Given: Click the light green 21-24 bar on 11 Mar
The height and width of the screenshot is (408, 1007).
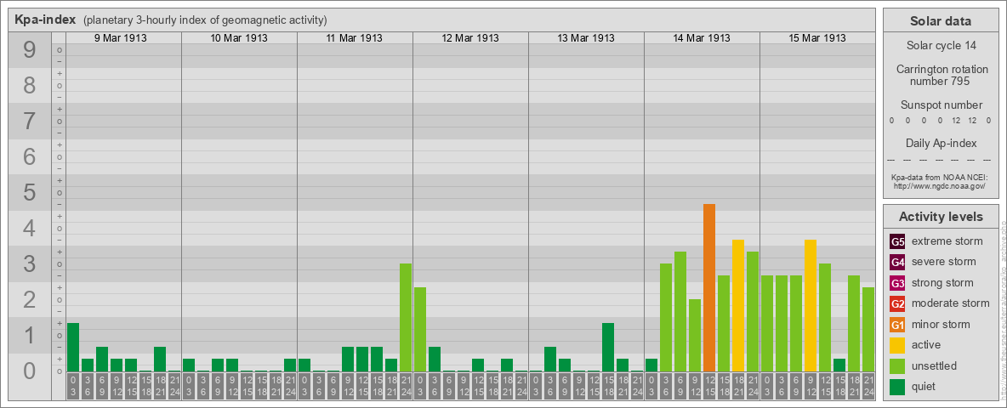Looking at the screenshot, I should pyautogui.click(x=406, y=318).
